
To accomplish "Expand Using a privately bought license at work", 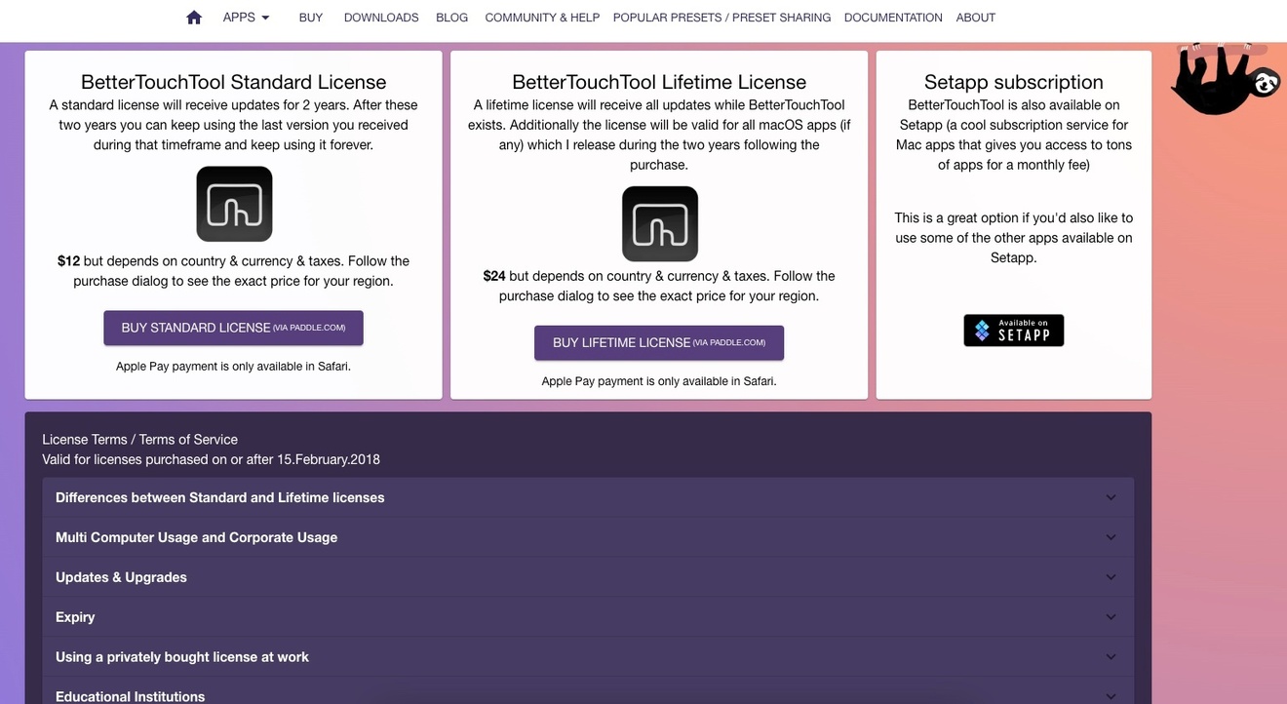I will [588, 657].
